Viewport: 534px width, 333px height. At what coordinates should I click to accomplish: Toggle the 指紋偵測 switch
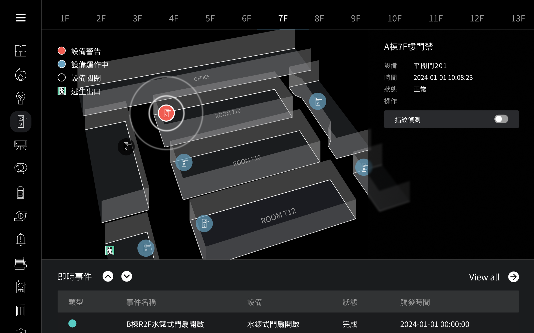tap(501, 119)
